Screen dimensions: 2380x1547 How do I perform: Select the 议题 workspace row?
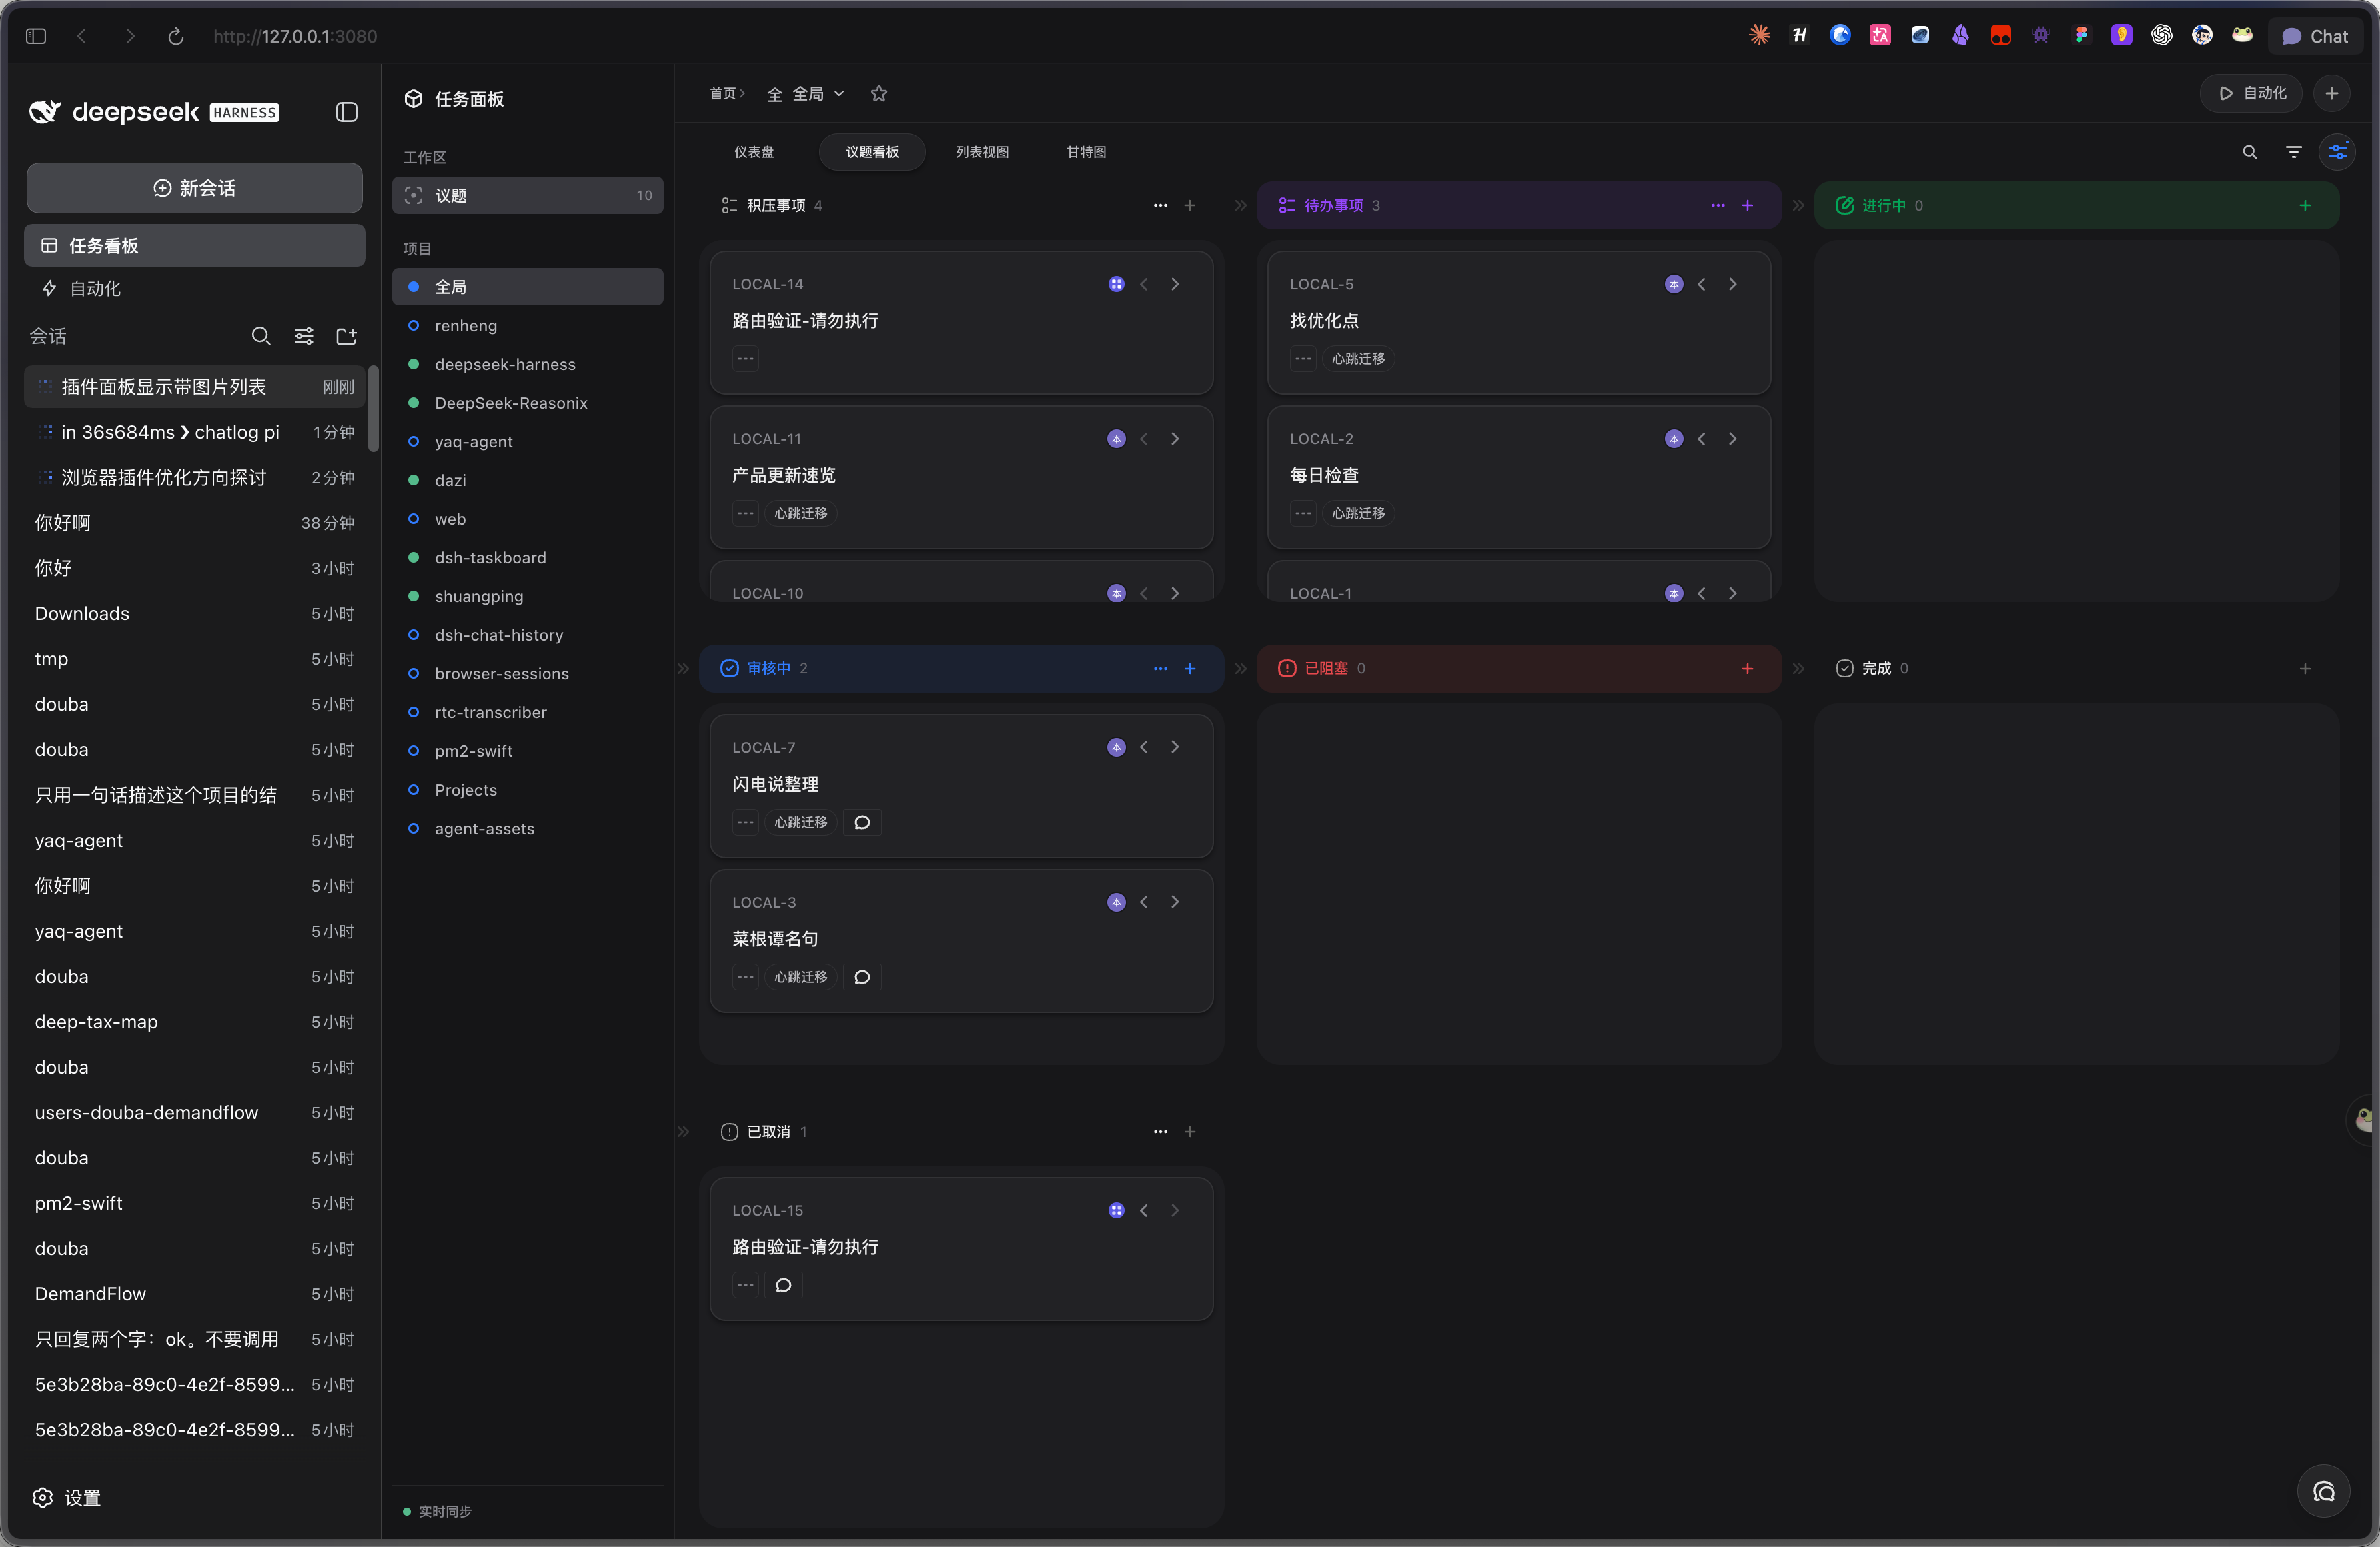coord(527,195)
